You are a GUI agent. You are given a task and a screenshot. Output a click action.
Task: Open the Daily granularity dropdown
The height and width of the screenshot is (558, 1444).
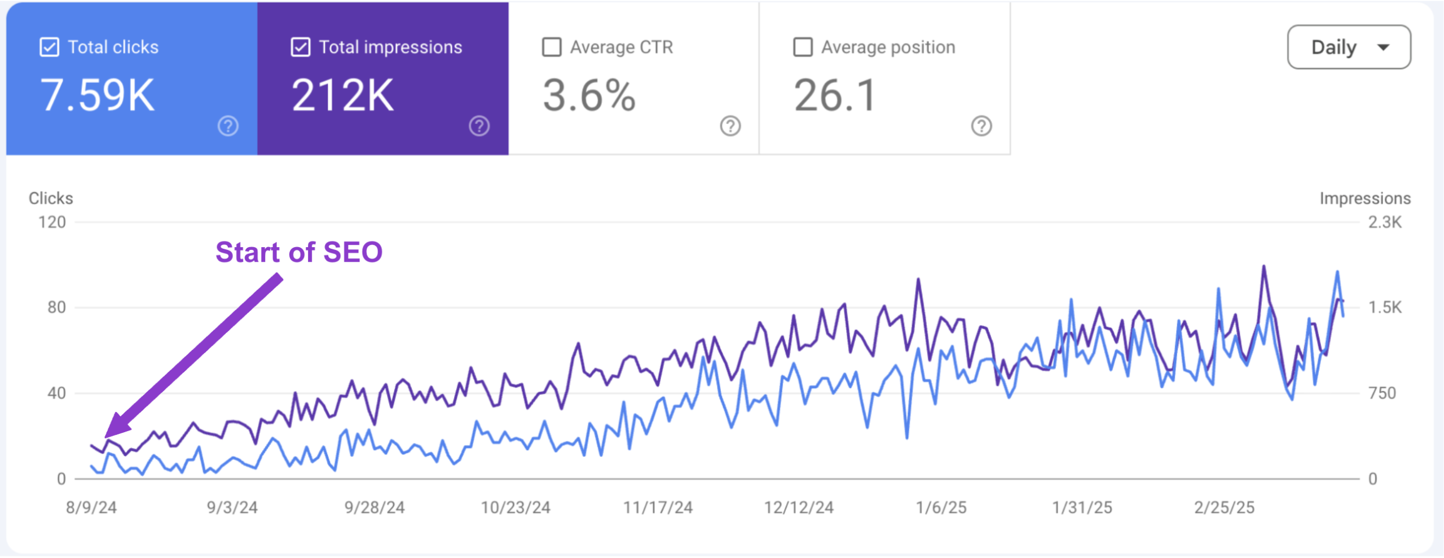pos(1348,47)
